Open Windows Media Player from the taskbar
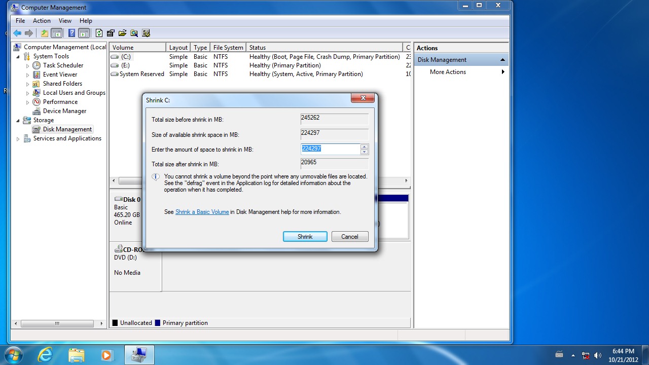 [x=106, y=355]
